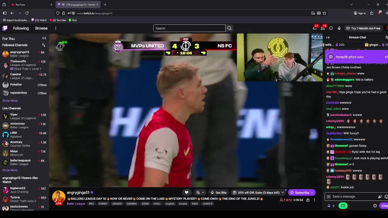Screen dimensions: 388x218
Task: Click the search magnifier button
Action: click(229, 28)
